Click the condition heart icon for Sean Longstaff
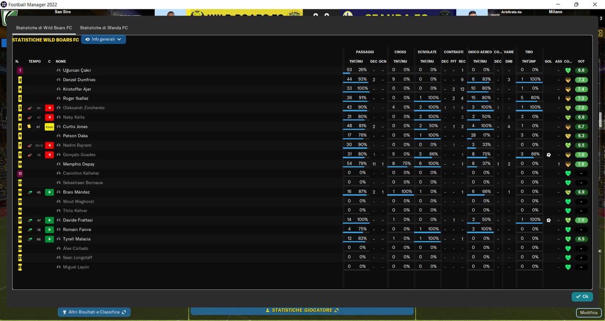 coord(568,258)
